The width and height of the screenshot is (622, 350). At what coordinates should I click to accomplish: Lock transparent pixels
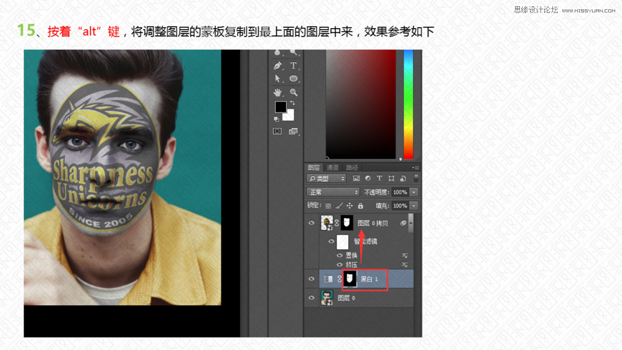[328, 206]
